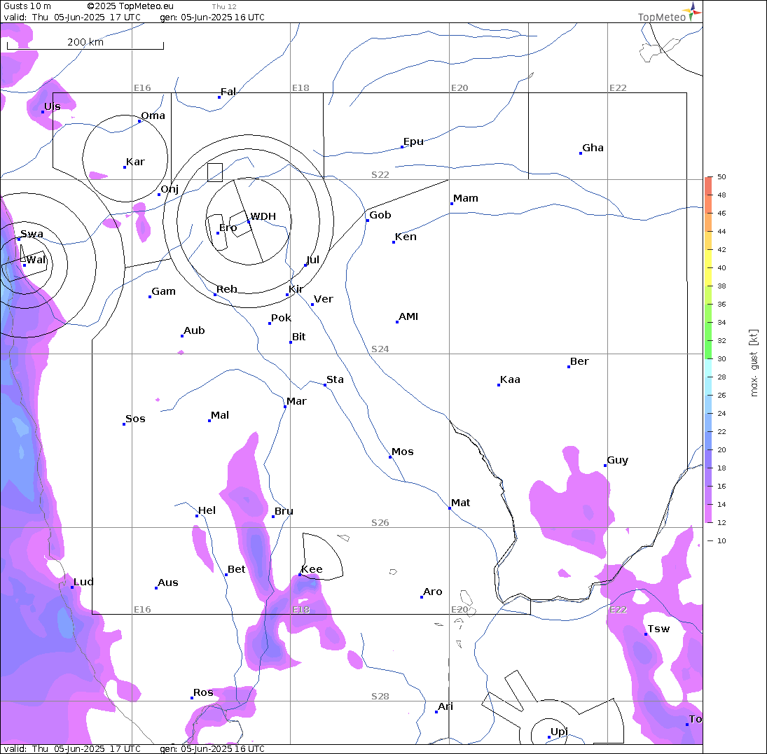The image size is (767, 754).
Task: Select the Swa station label
Action: (x=32, y=234)
